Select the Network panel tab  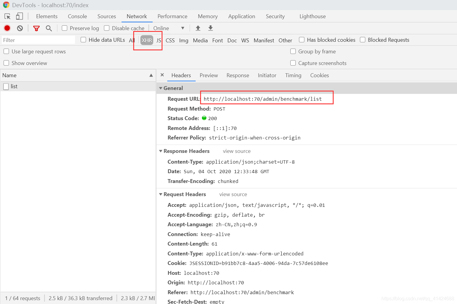click(x=137, y=16)
